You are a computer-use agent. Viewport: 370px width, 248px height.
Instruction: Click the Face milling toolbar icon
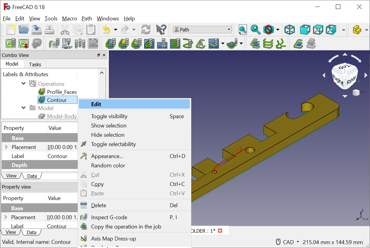click(x=175, y=44)
